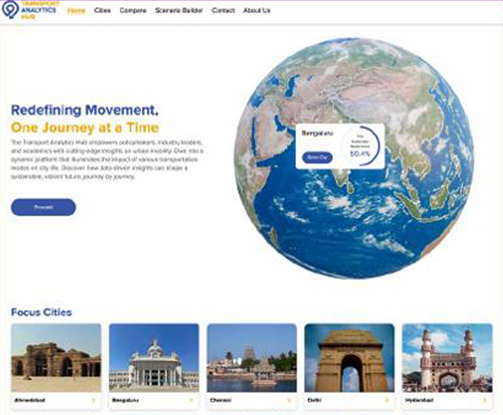Screen dimensions: 503x415
Task: Open the Hyderabad Charminar photo
Action: point(447,358)
